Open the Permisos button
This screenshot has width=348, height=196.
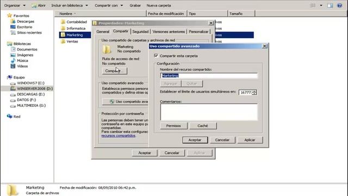(173, 126)
